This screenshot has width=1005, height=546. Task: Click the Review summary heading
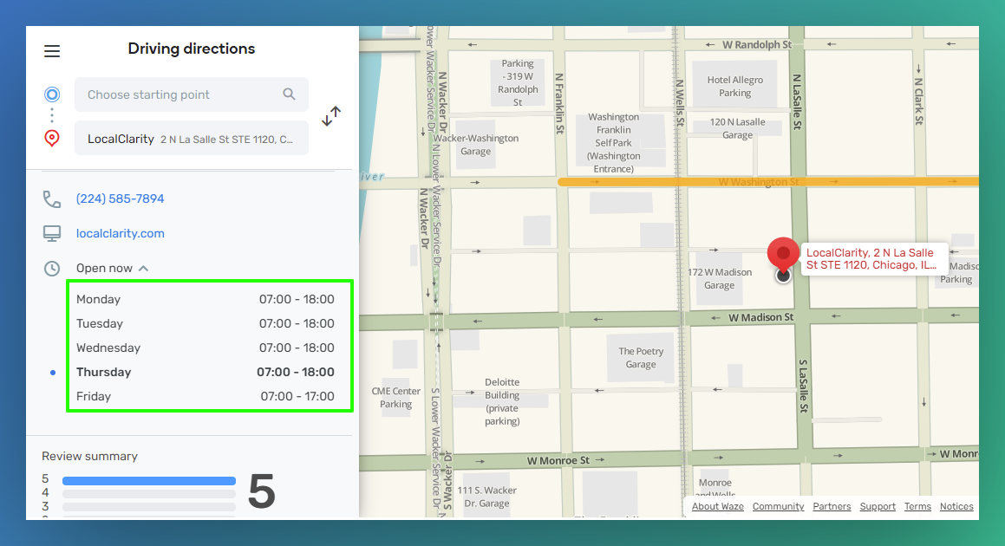coord(89,456)
